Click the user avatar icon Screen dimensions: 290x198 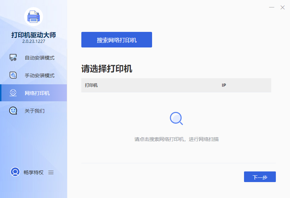[x=15, y=172]
